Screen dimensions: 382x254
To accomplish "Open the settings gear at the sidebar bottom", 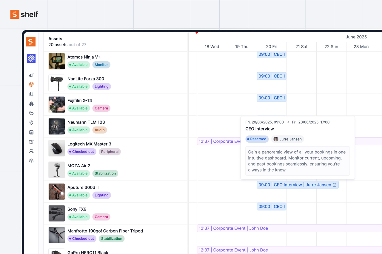I will pos(31,160).
